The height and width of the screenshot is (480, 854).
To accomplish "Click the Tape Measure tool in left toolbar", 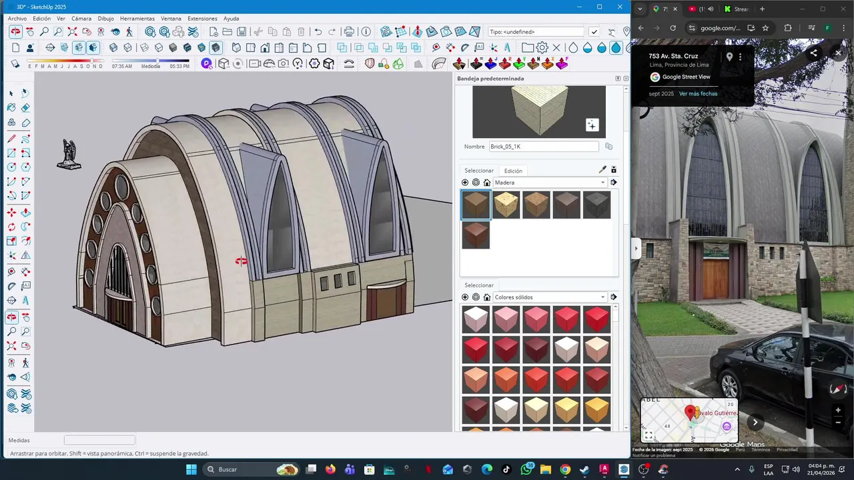I will click(x=11, y=271).
